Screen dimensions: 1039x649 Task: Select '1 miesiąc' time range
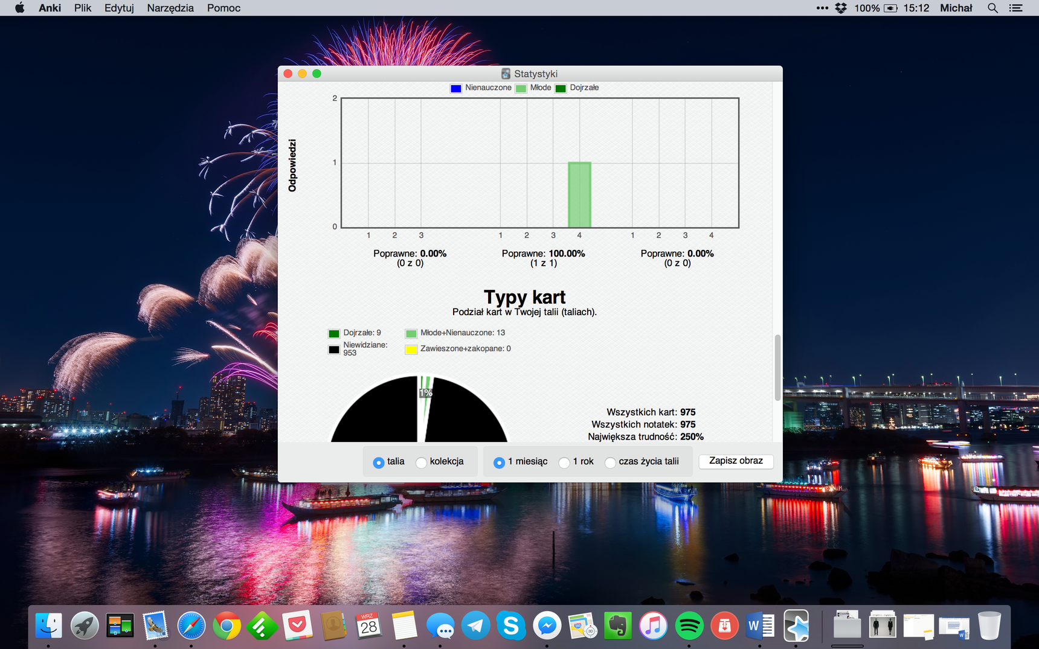click(499, 462)
